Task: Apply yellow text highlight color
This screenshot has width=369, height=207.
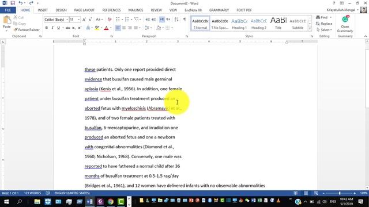Action: [97, 28]
